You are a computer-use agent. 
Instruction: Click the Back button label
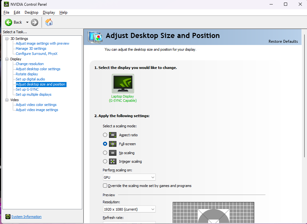click(18, 22)
